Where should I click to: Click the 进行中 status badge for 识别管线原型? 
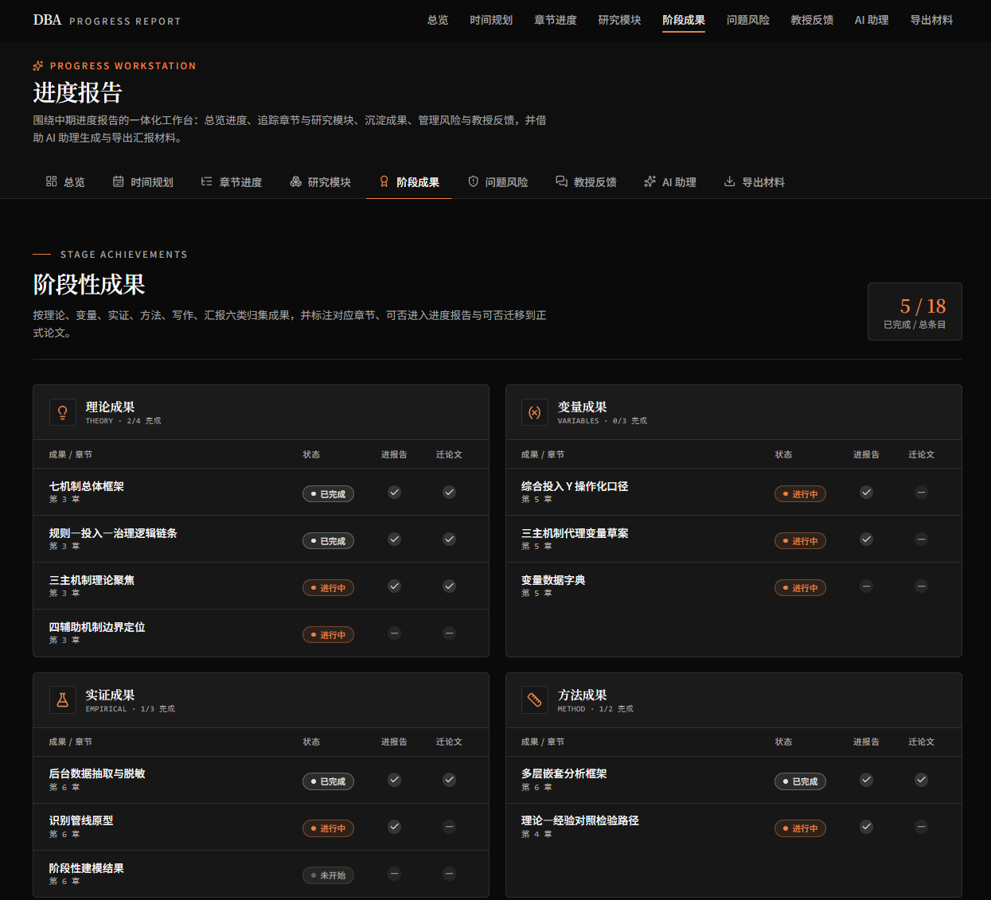[328, 828]
